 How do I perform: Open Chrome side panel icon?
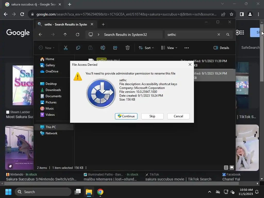(242, 14)
